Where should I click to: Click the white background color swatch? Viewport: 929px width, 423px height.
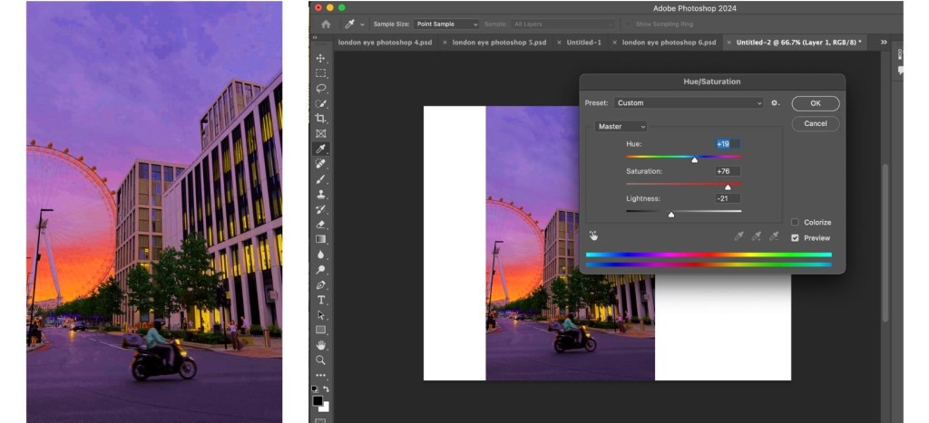(326, 408)
